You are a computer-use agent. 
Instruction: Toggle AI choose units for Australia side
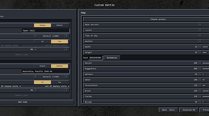pyautogui.click(x=20, y=86)
